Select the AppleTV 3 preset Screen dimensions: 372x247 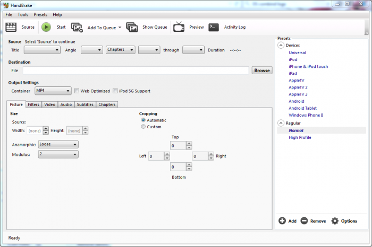point(298,94)
